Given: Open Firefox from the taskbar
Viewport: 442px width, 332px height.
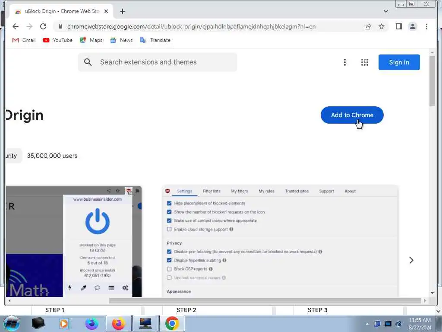Looking at the screenshot, I should (118, 323).
